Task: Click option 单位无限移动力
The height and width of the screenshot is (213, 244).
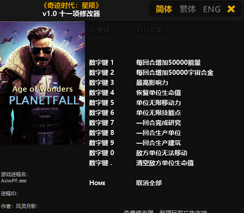Action: pos(159,103)
